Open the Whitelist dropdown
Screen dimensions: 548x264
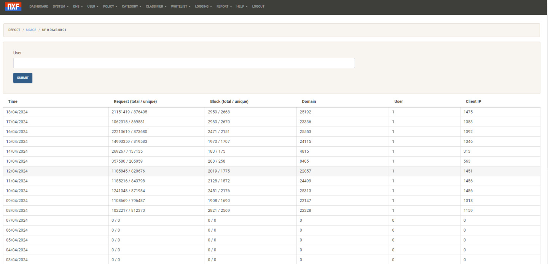[180, 6]
